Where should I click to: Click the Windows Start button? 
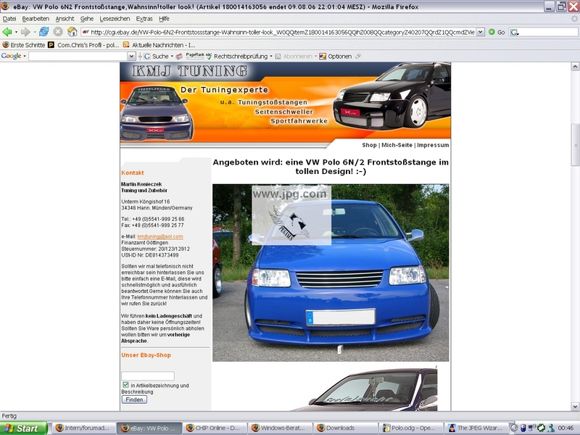point(24,428)
